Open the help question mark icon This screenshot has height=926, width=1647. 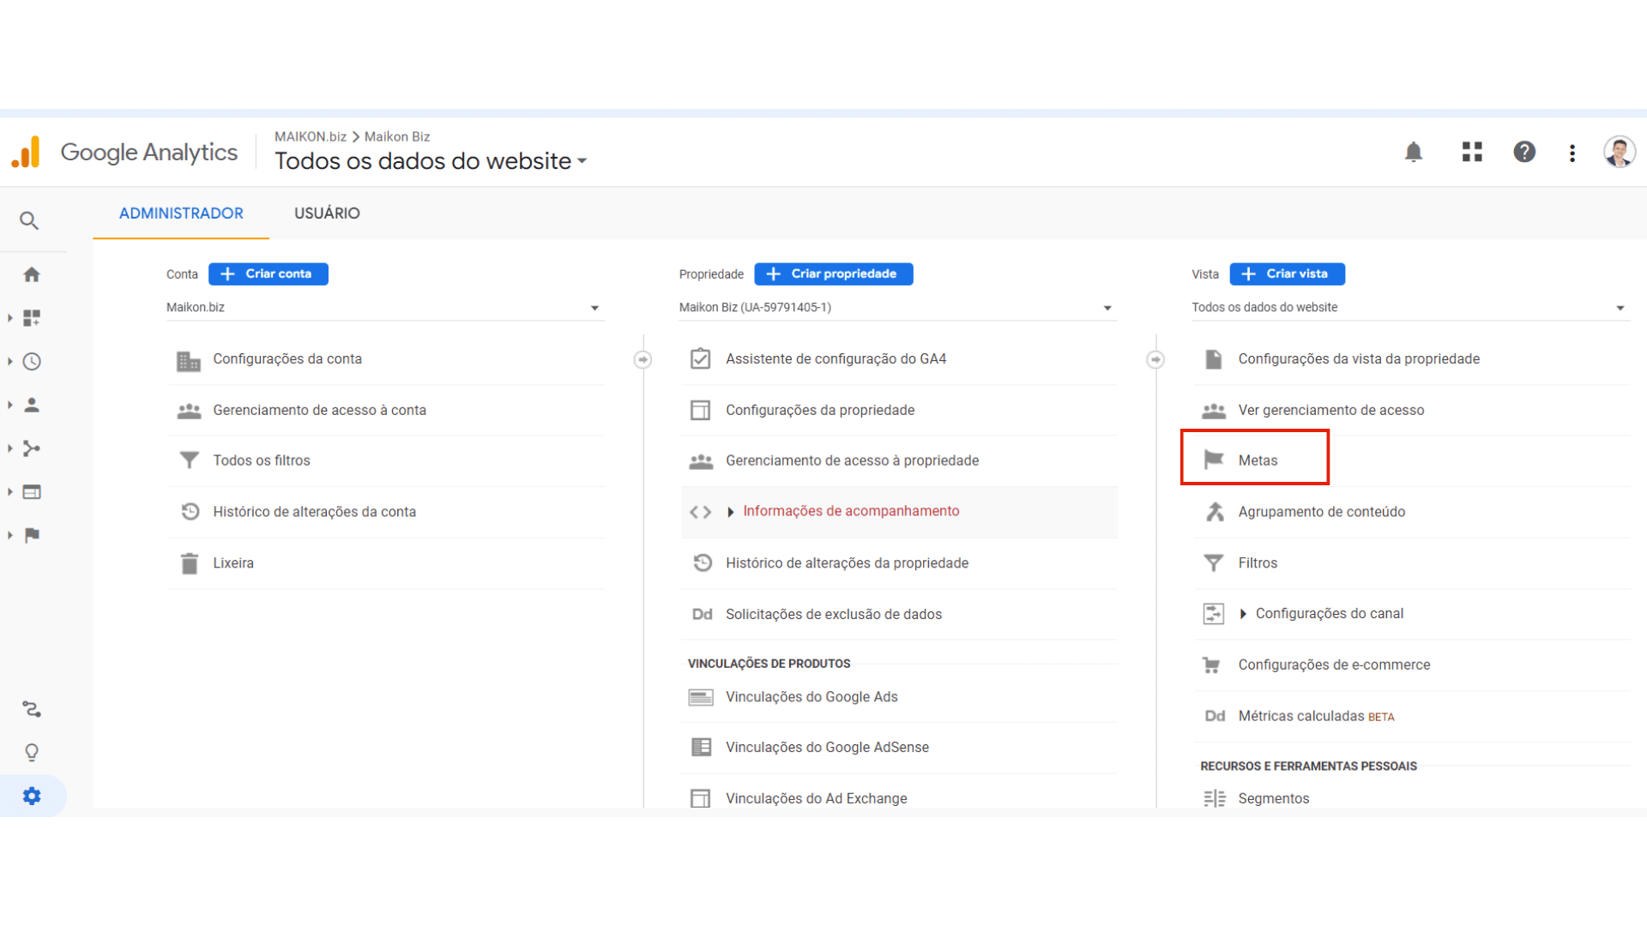pos(1524,152)
